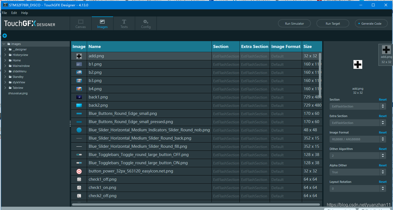Click the Historyview folder icon
The height and width of the screenshot is (210, 393).
10,55
